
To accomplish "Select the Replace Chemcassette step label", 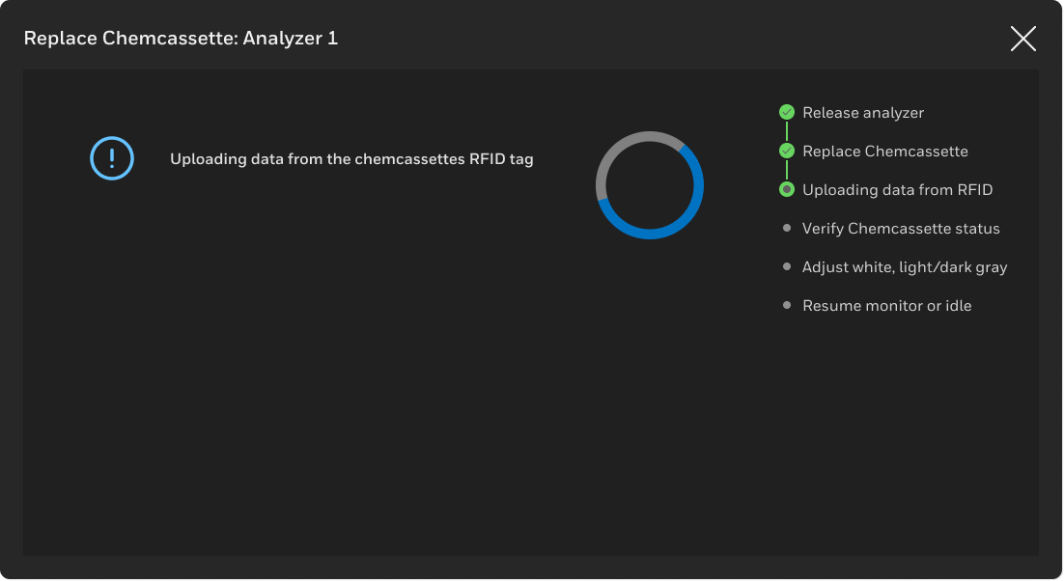I will click(x=884, y=152).
